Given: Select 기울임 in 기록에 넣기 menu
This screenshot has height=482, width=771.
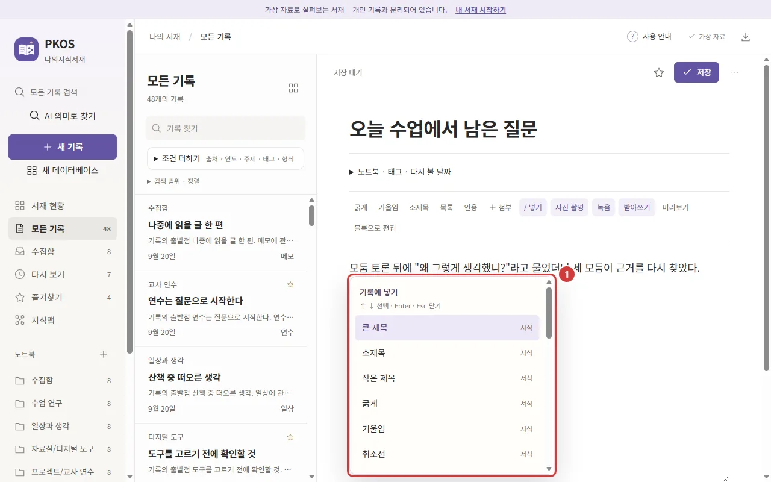Looking at the screenshot, I should [x=447, y=429].
